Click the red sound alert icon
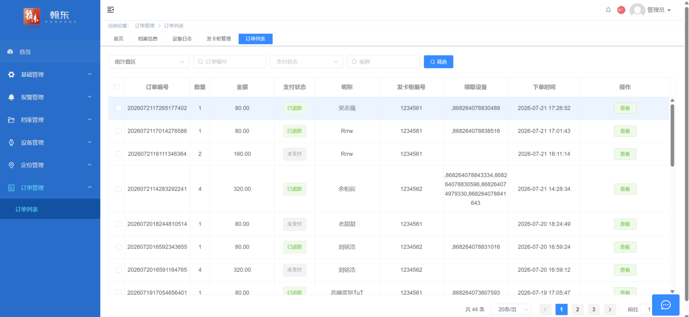This screenshot has width=689, height=317. 621,10
